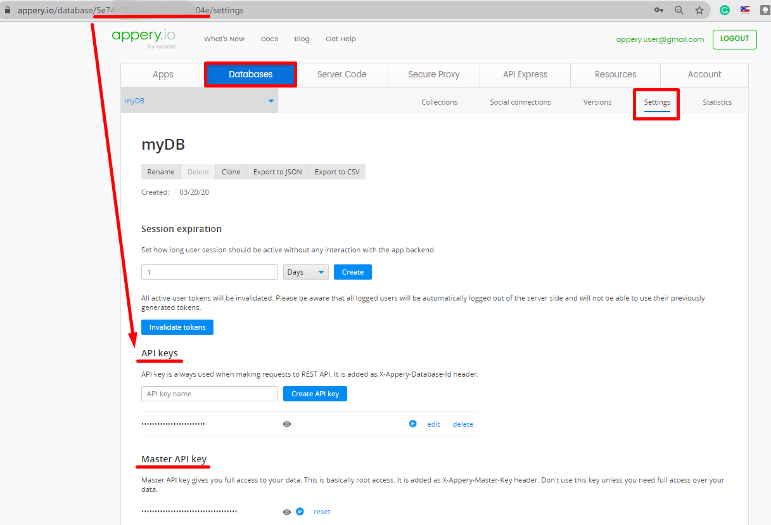Image resolution: width=771 pixels, height=525 pixels.
Task: Switch to the Resources tab
Action: [615, 74]
